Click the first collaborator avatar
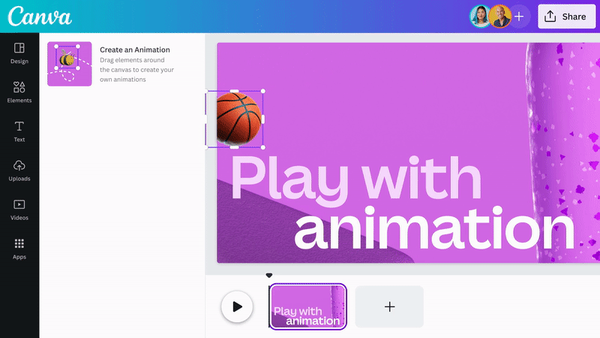Screen dimensions: 600x338 (x=480, y=17)
